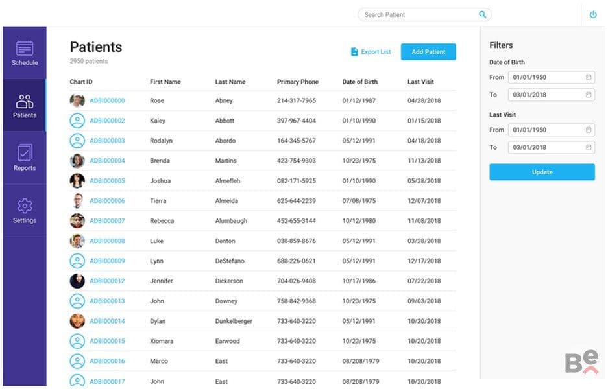Click John Downey's placeholder avatar icon
608x389 pixels.
[x=77, y=301]
